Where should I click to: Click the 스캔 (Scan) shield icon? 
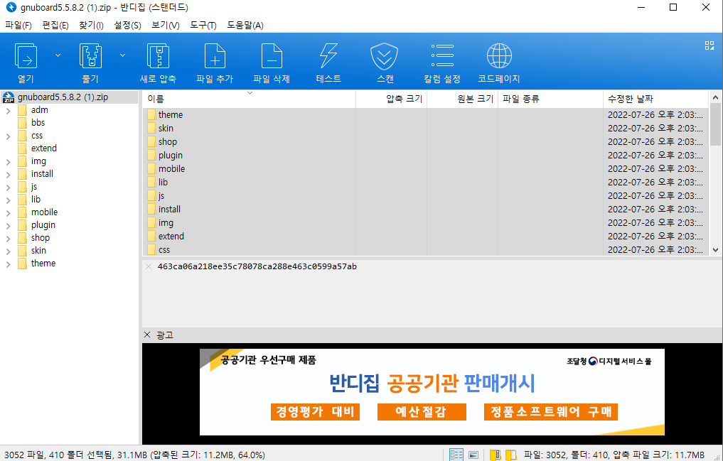click(x=385, y=56)
